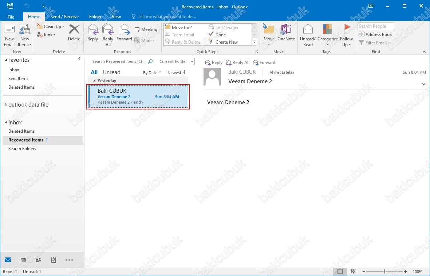Open the By Date arrangement dropdown
Screen dimensions: 430x276
click(152, 73)
